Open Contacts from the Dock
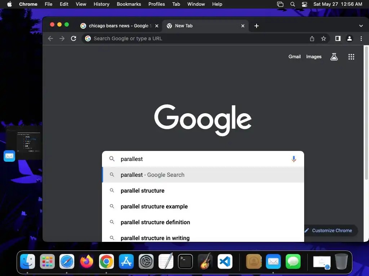Screen dimensions: 369x276 254,262
